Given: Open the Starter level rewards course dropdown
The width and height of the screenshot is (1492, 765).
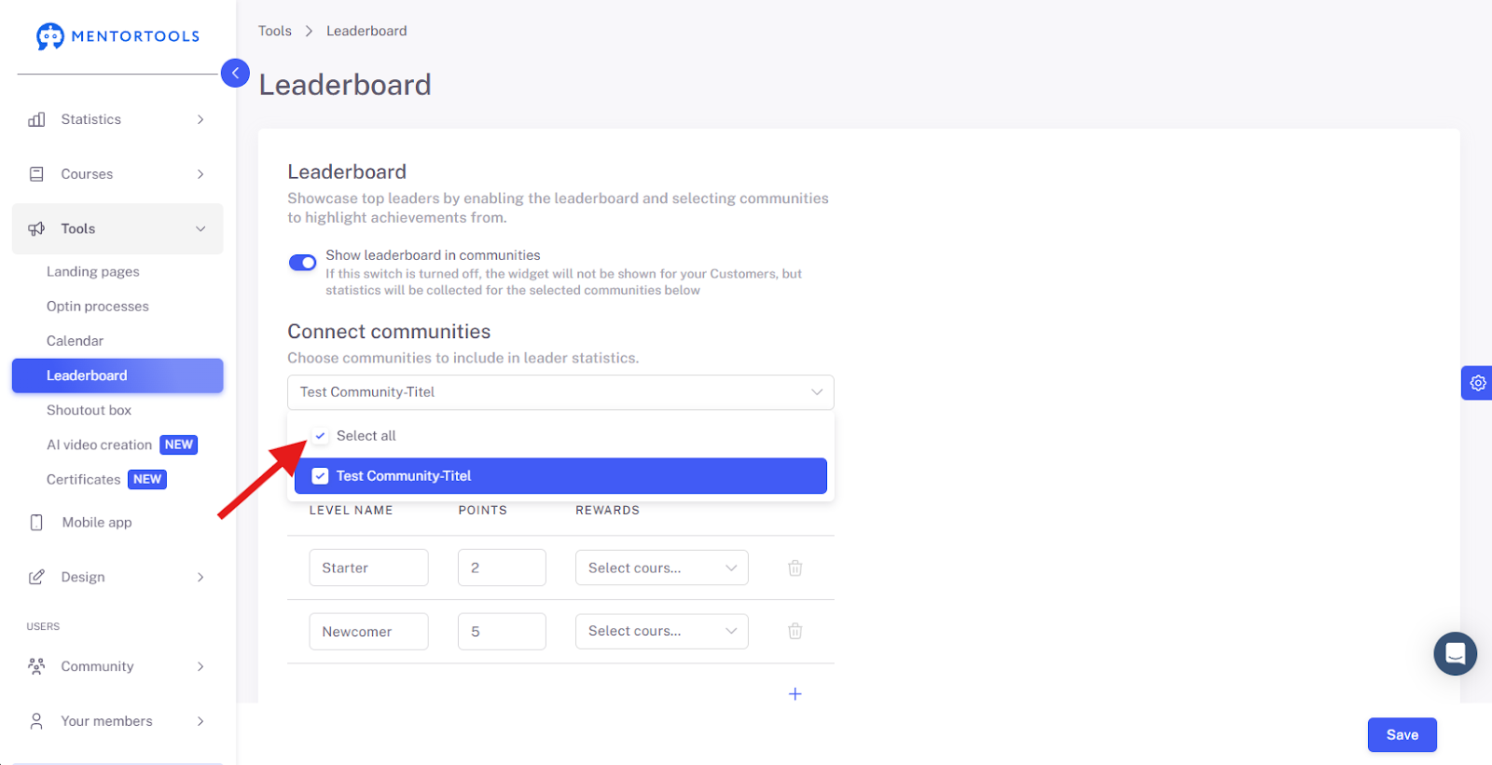Looking at the screenshot, I should tap(662, 567).
